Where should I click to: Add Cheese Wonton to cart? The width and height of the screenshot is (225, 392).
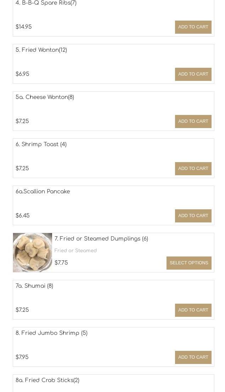tap(193, 121)
